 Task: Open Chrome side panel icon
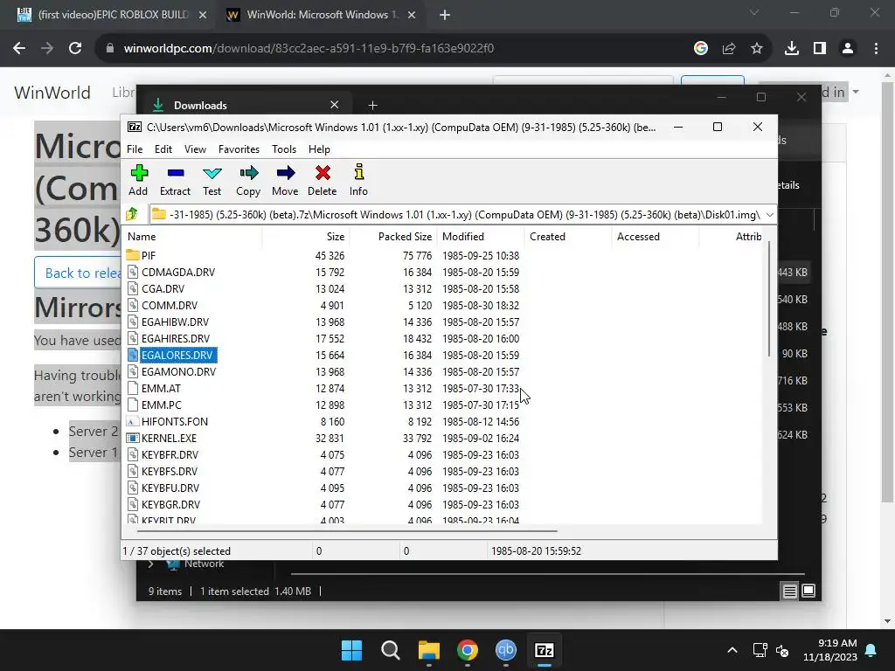[820, 49]
